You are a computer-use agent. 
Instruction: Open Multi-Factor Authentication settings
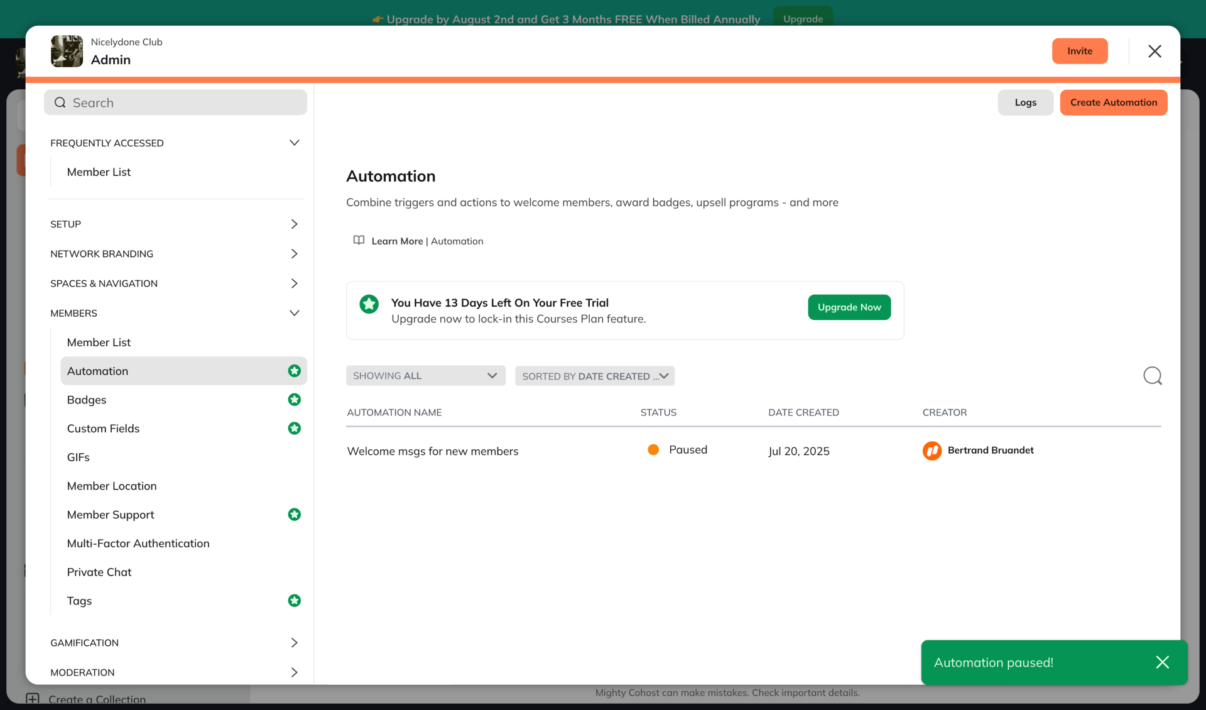pos(138,543)
